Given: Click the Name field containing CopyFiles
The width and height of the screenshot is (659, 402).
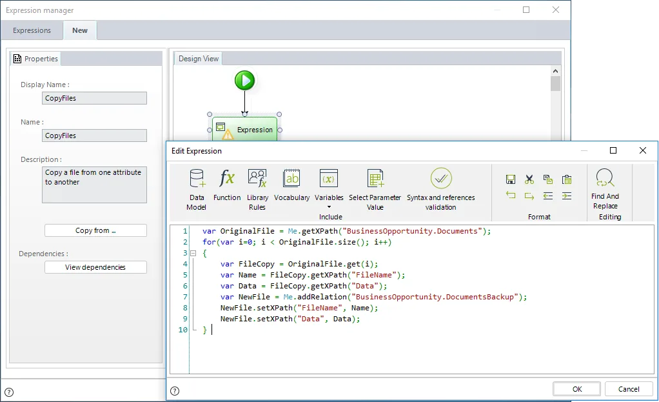Looking at the screenshot, I should pyautogui.click(x=94, y=136).
